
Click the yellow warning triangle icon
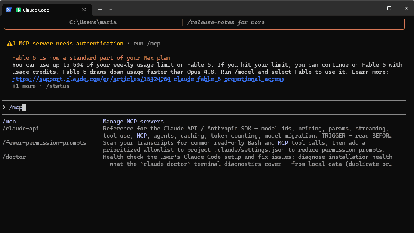click(x=9, y=44)
